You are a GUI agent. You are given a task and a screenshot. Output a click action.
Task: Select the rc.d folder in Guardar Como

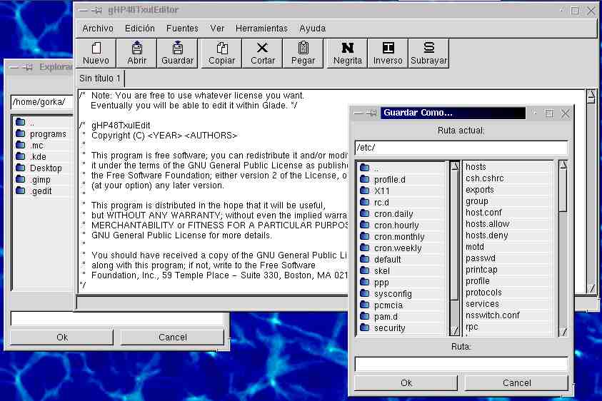point(402,202)
